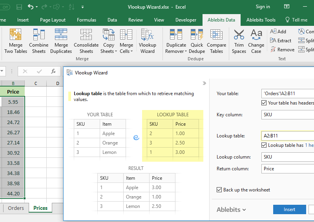Open the undo history dropdown arrow
The image size is (314, 222).
[37, 7]
